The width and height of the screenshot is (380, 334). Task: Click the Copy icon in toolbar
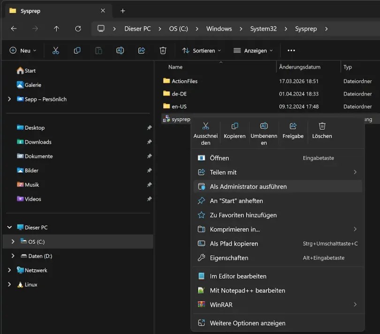(77, 51)
